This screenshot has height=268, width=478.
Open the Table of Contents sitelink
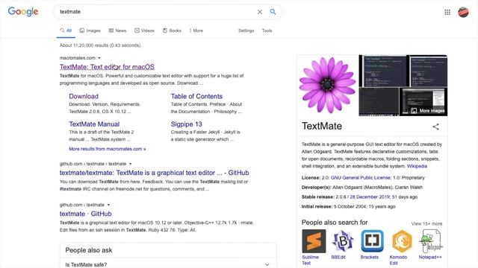click(196, 96)
